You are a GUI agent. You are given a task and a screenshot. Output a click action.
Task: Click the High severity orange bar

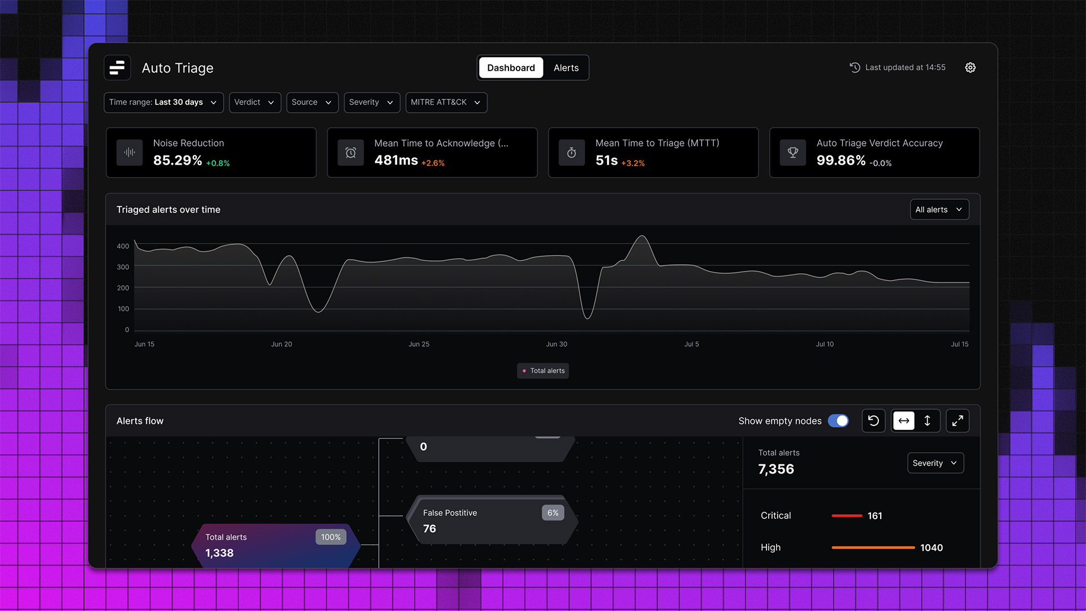pyautogui.click(x=873, y=548)
